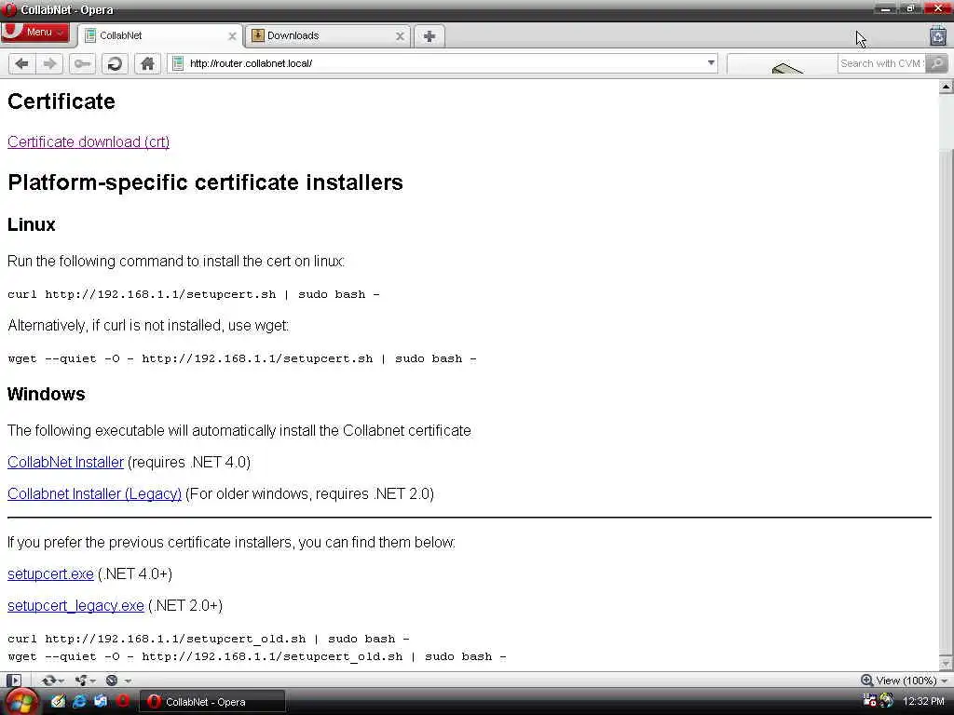
Task: Reload the page with the Reload button
Action: pyautogui.click(x=115, y=63)
